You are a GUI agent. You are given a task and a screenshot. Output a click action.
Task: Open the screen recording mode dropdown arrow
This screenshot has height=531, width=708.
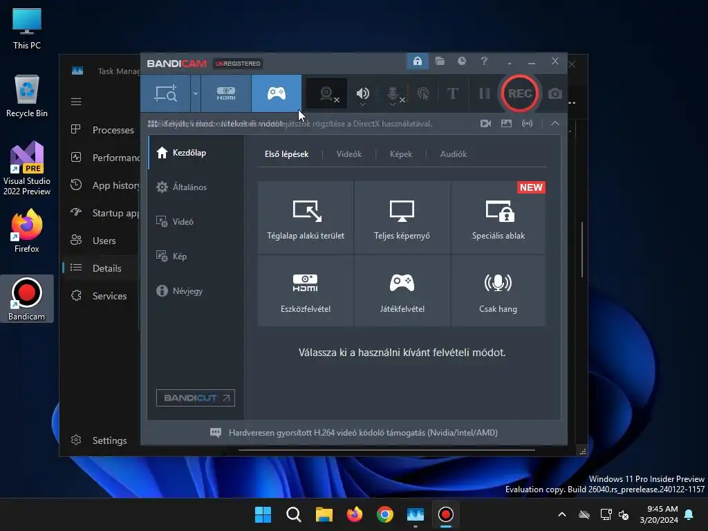click(x=196, y=93)
